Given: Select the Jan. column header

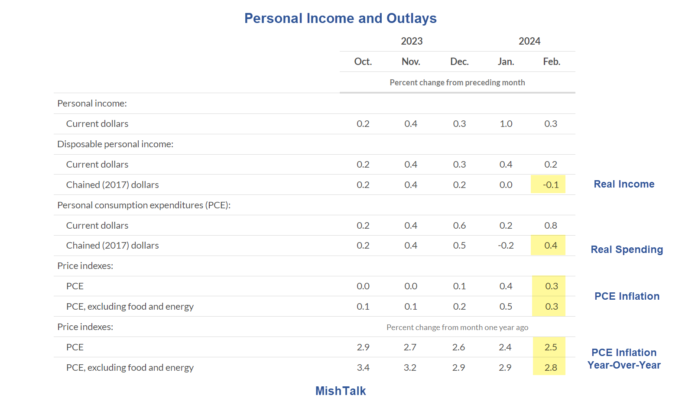Looking at the screenshot, I should [x=506, y=62].
